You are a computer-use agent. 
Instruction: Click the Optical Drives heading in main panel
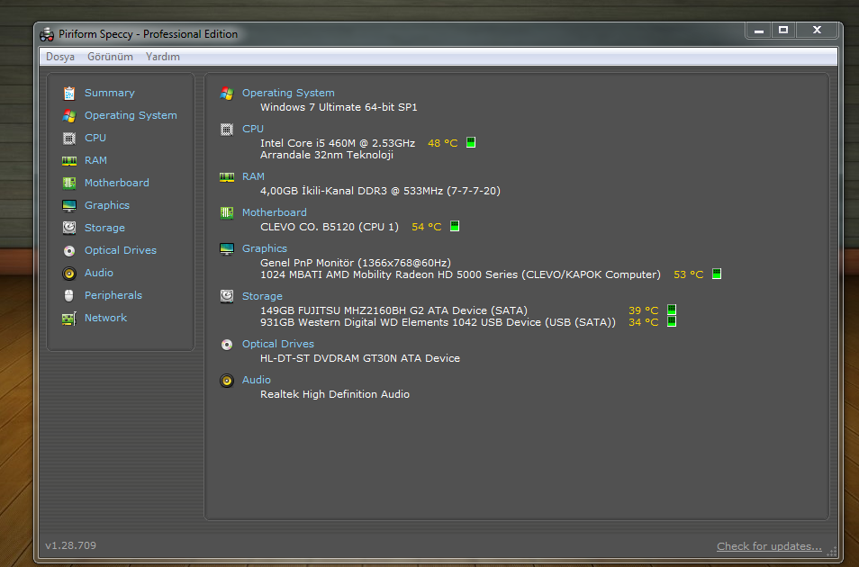tap(278, 344)
